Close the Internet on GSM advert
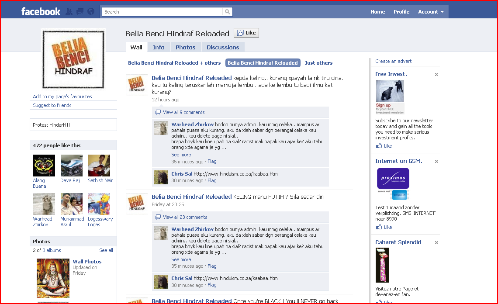The height and width of the screenshot is (304, 498). click(436, 161)
